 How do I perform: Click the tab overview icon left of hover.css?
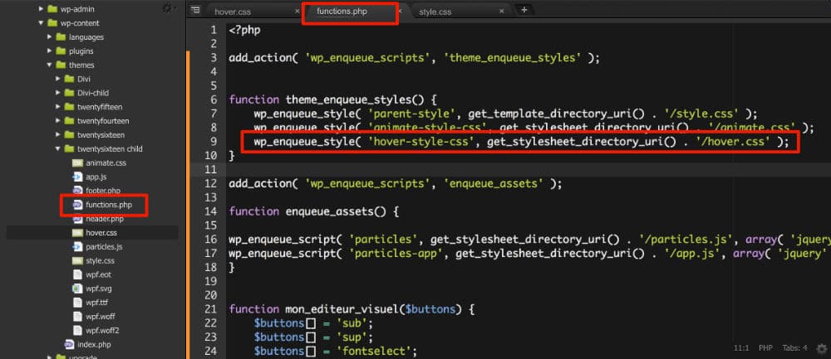(195, 10)
